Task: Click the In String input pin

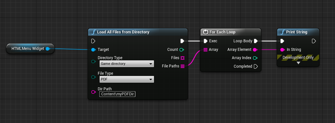Action: pos(282,50)
